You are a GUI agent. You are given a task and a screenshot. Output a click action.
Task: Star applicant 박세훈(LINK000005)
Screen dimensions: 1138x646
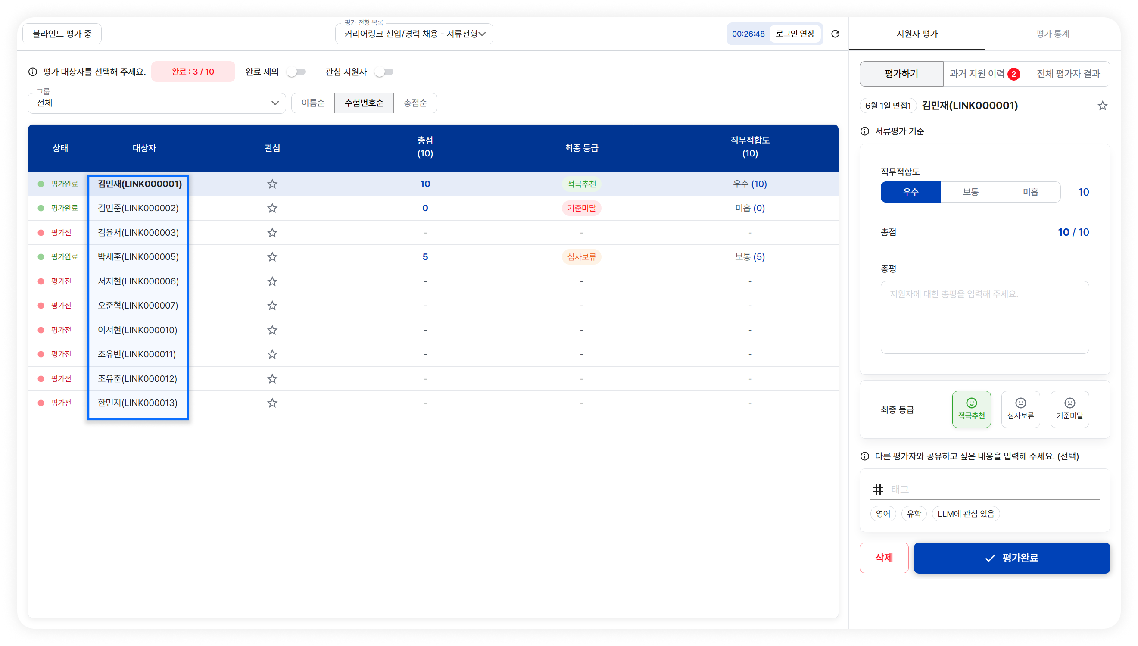[272, 257]
